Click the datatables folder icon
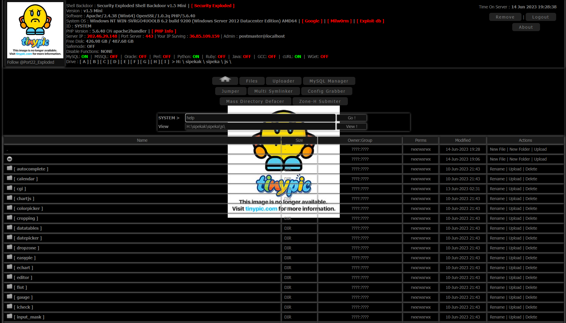566x323 pixels. (10, 228)
